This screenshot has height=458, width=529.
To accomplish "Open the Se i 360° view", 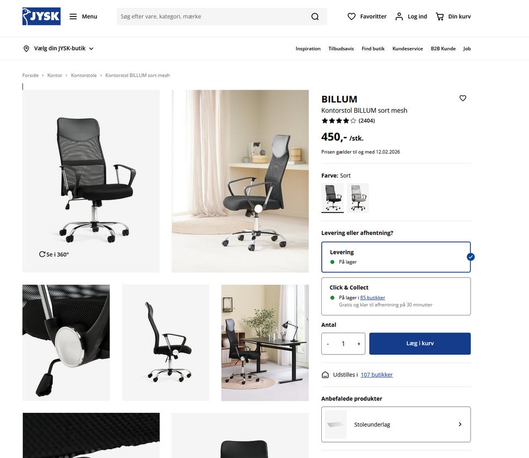I will point(54,254).
